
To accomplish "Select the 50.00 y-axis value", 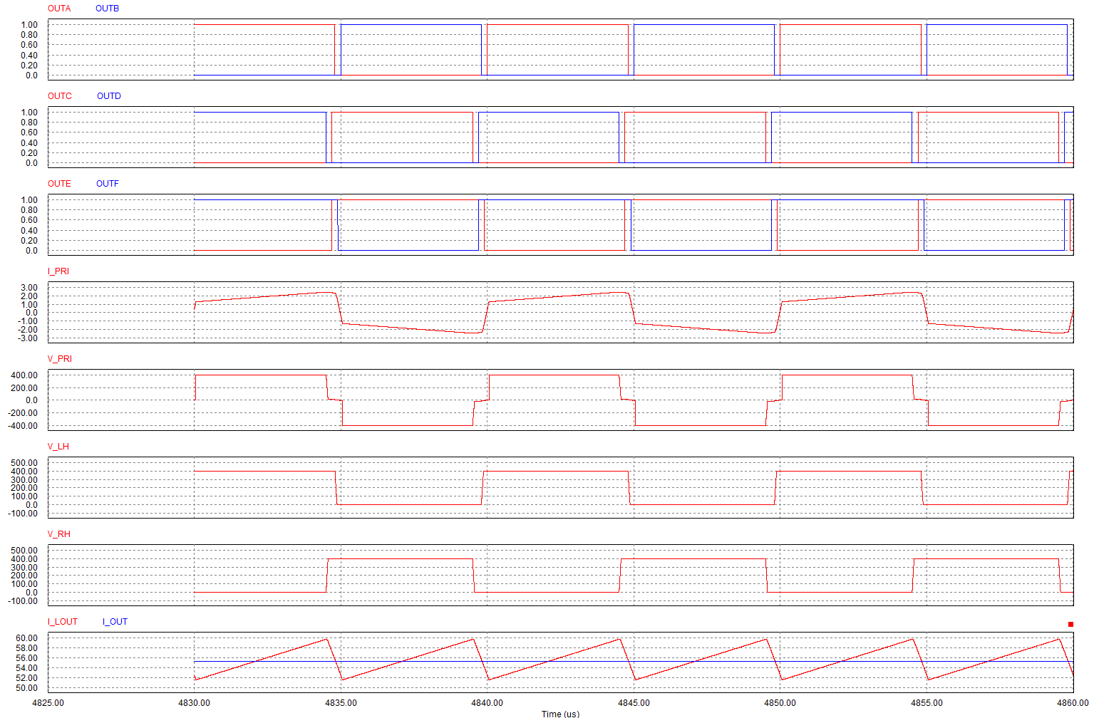I will coord(27,688).
